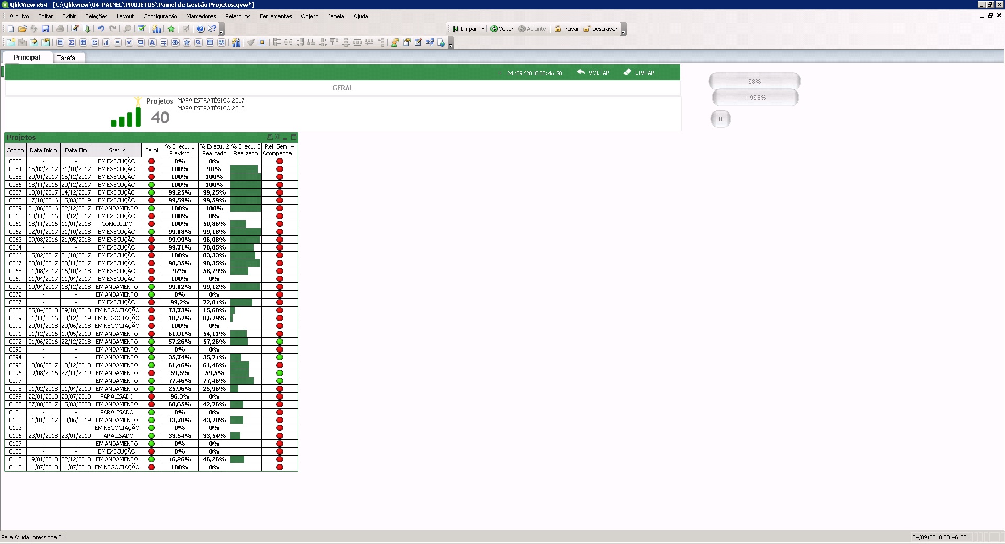Click the 68% gauge indicator

tap(754, 81)
